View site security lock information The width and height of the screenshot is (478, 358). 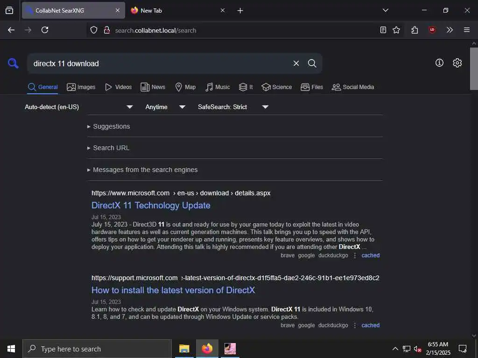pos(107,30)
